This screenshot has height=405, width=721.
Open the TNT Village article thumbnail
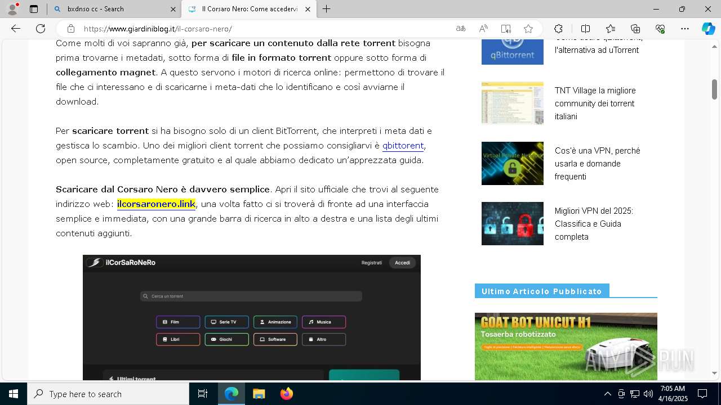(x=513, y=103)
